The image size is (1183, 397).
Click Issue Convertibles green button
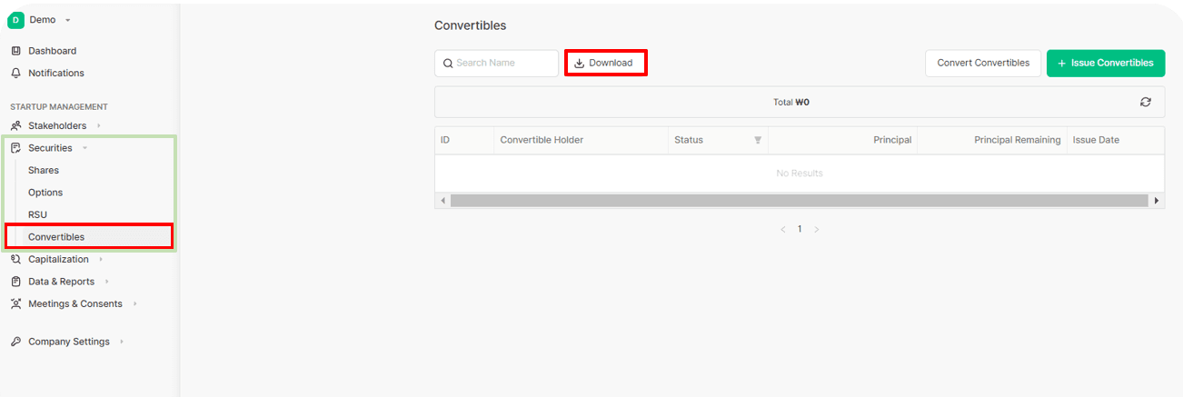coord(1106,63)
